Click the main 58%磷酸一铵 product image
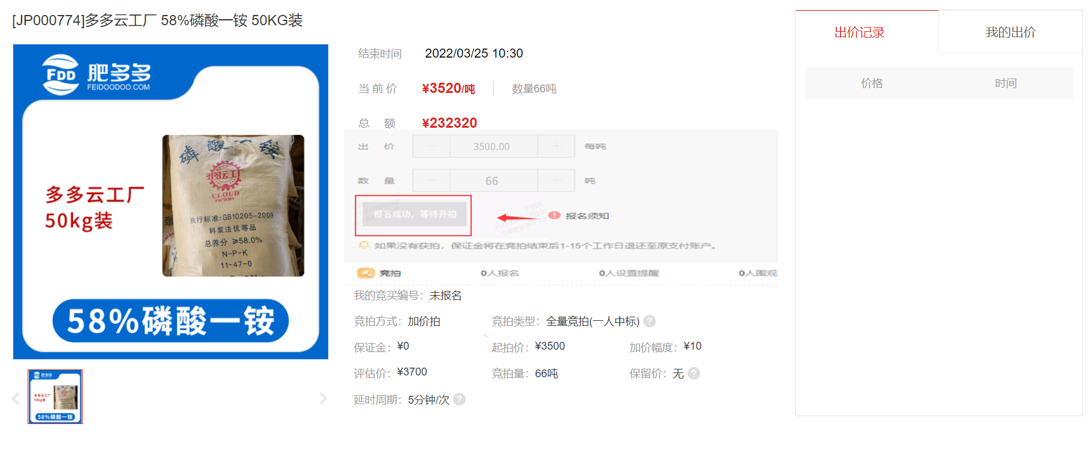Screen dimensions: 1089x454 [170, 202]
